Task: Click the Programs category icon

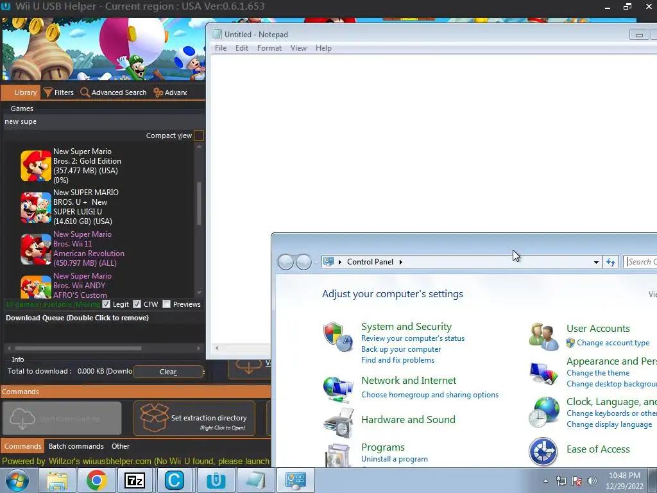Action: [x=337, y=456]
